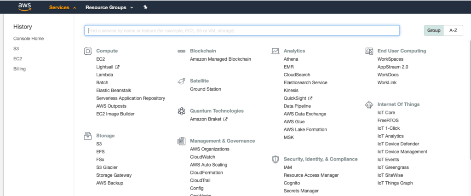The width and height of the screenshot is (471, 196).
Task: Click the Blockchain category icon
Action: 181,51
